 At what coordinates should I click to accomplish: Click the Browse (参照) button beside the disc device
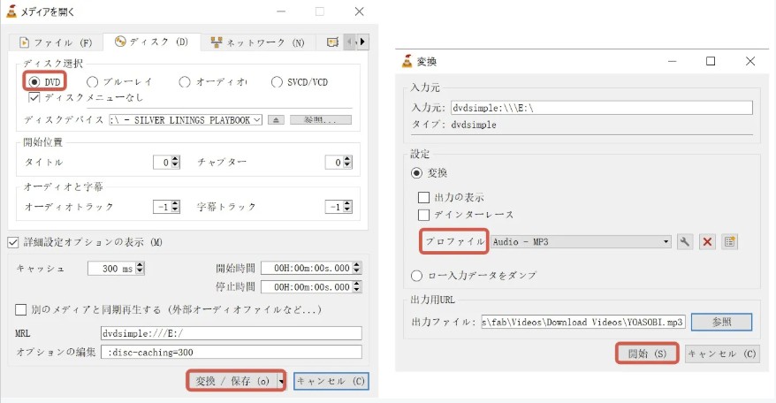coord(321,120)
